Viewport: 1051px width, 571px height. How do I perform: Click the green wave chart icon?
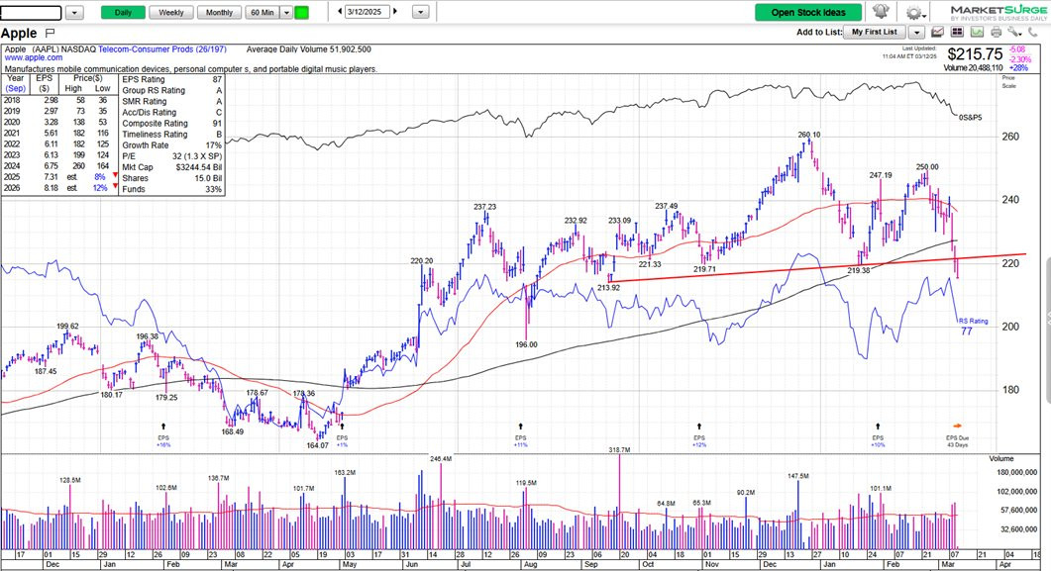tap(977, 32)
